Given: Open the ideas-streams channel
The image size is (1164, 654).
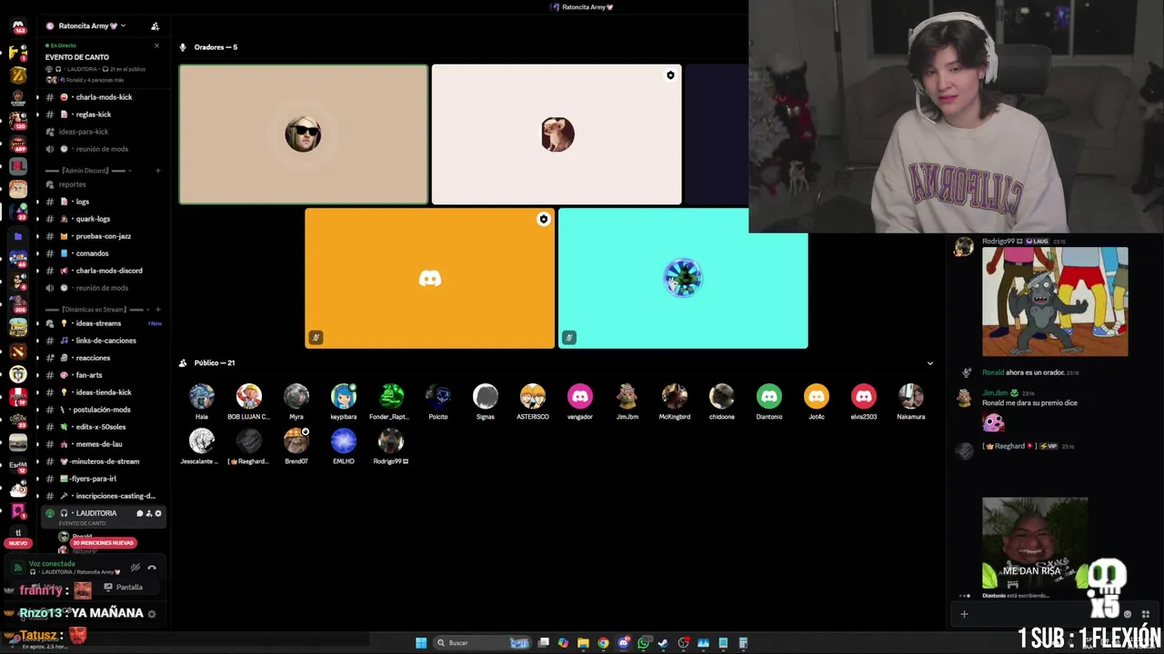Looking at the screenshot, I should coord(103,323).
